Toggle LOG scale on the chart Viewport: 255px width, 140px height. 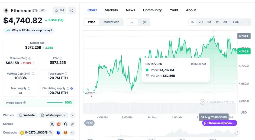click(236, 22)
